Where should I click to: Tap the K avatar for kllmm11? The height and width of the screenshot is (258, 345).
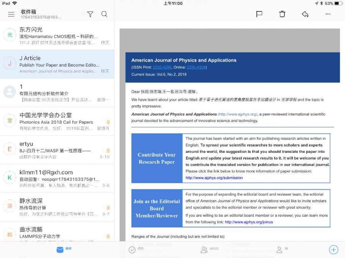(10, 177)
